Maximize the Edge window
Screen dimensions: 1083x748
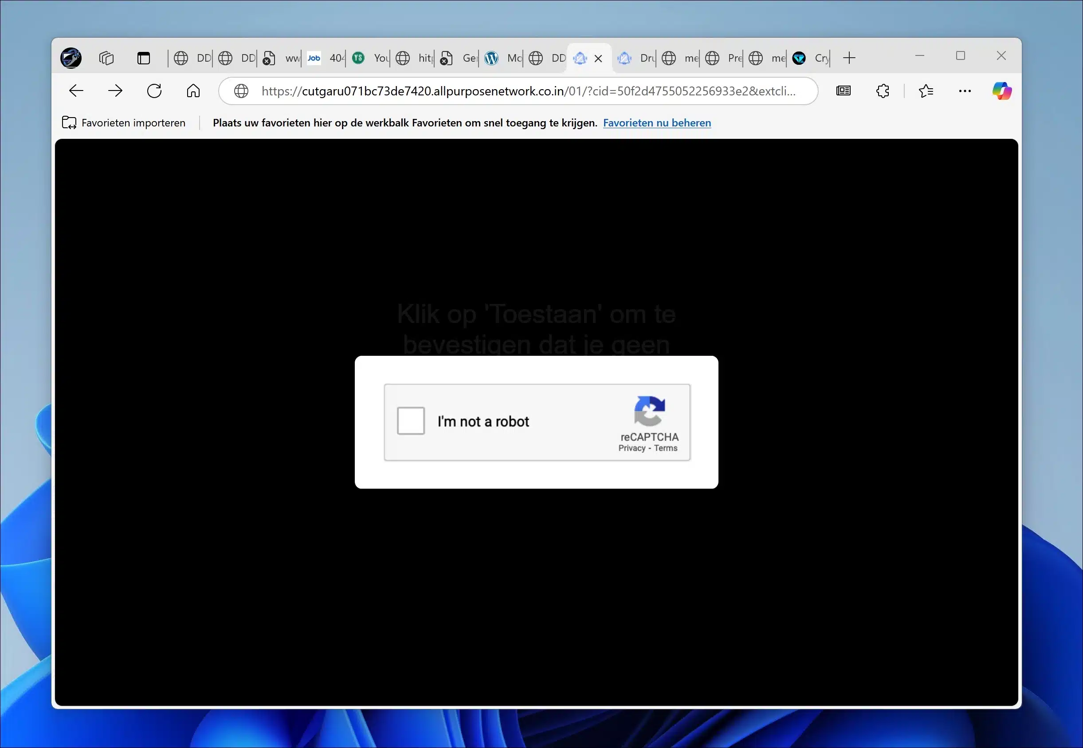click(x=960, y=56)
